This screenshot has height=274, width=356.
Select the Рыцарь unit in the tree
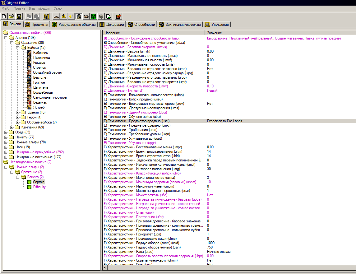39,63
